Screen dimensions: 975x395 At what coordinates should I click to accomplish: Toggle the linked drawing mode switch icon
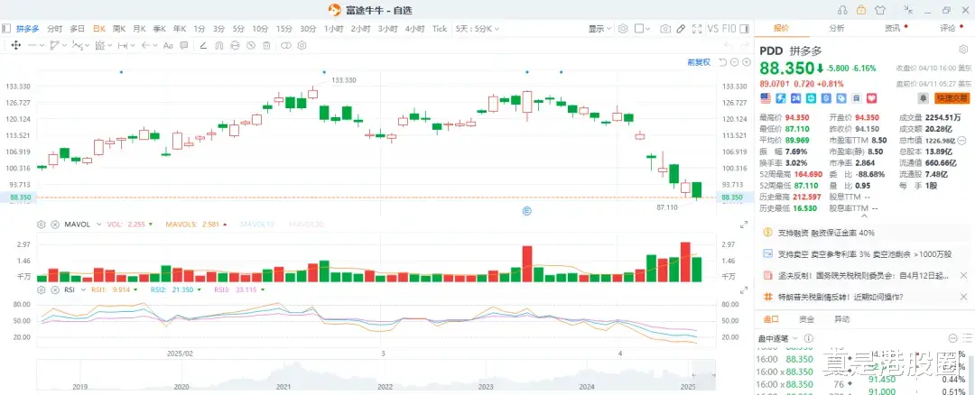[286, 45]
